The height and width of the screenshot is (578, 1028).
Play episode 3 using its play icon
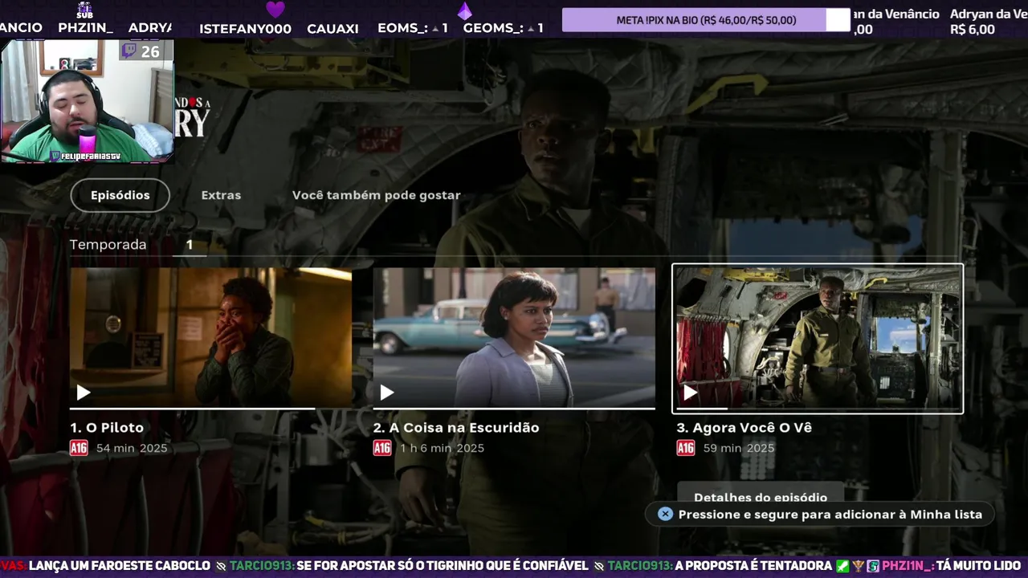click(x=690, y=393)
